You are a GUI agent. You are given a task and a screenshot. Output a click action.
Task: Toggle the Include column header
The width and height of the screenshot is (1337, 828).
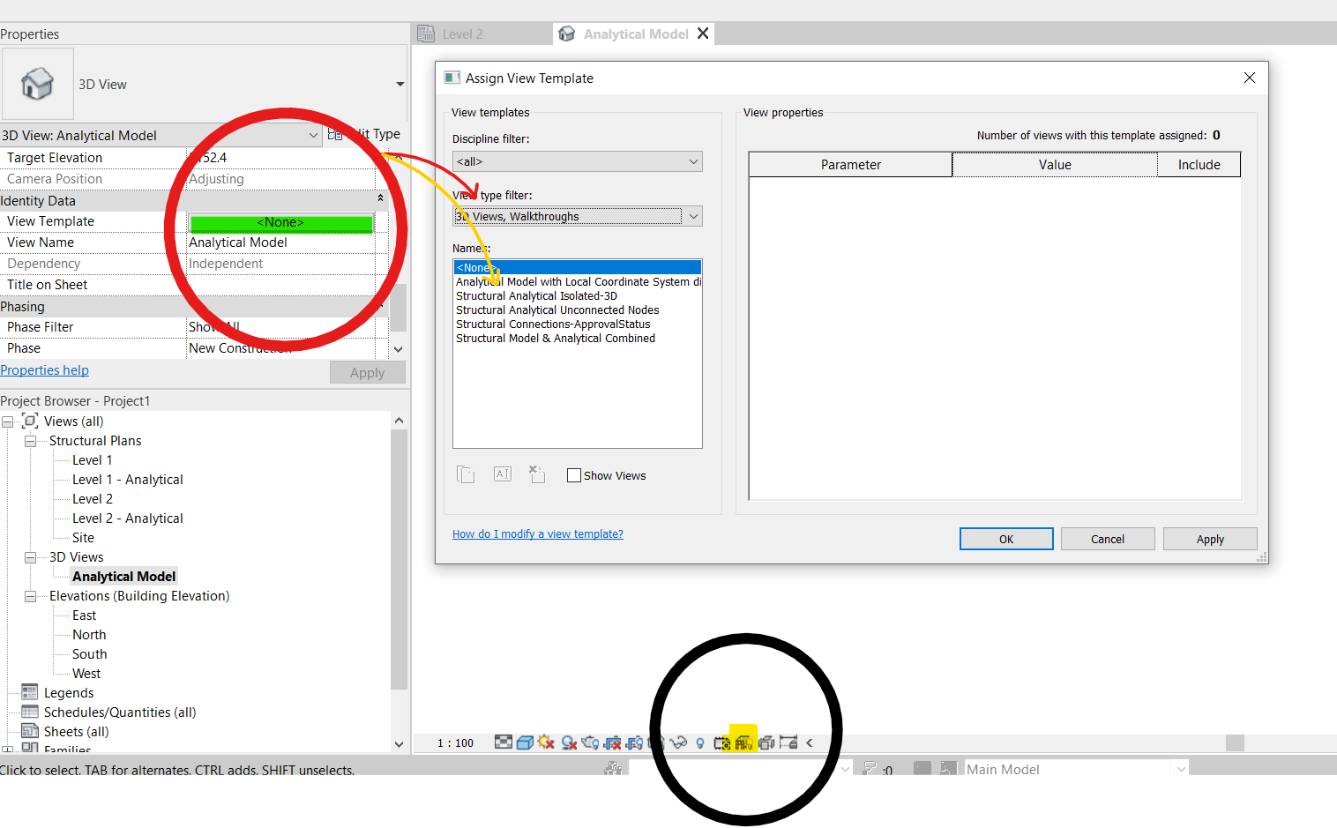pyautogui.click(x=1199, y=164)
